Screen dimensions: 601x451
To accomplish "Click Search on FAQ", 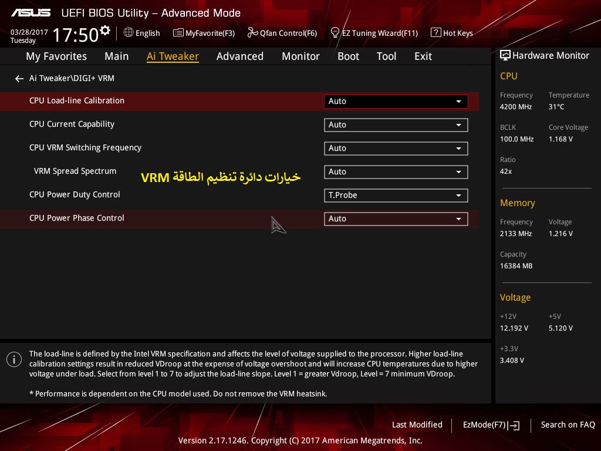I will coord(568,425).
